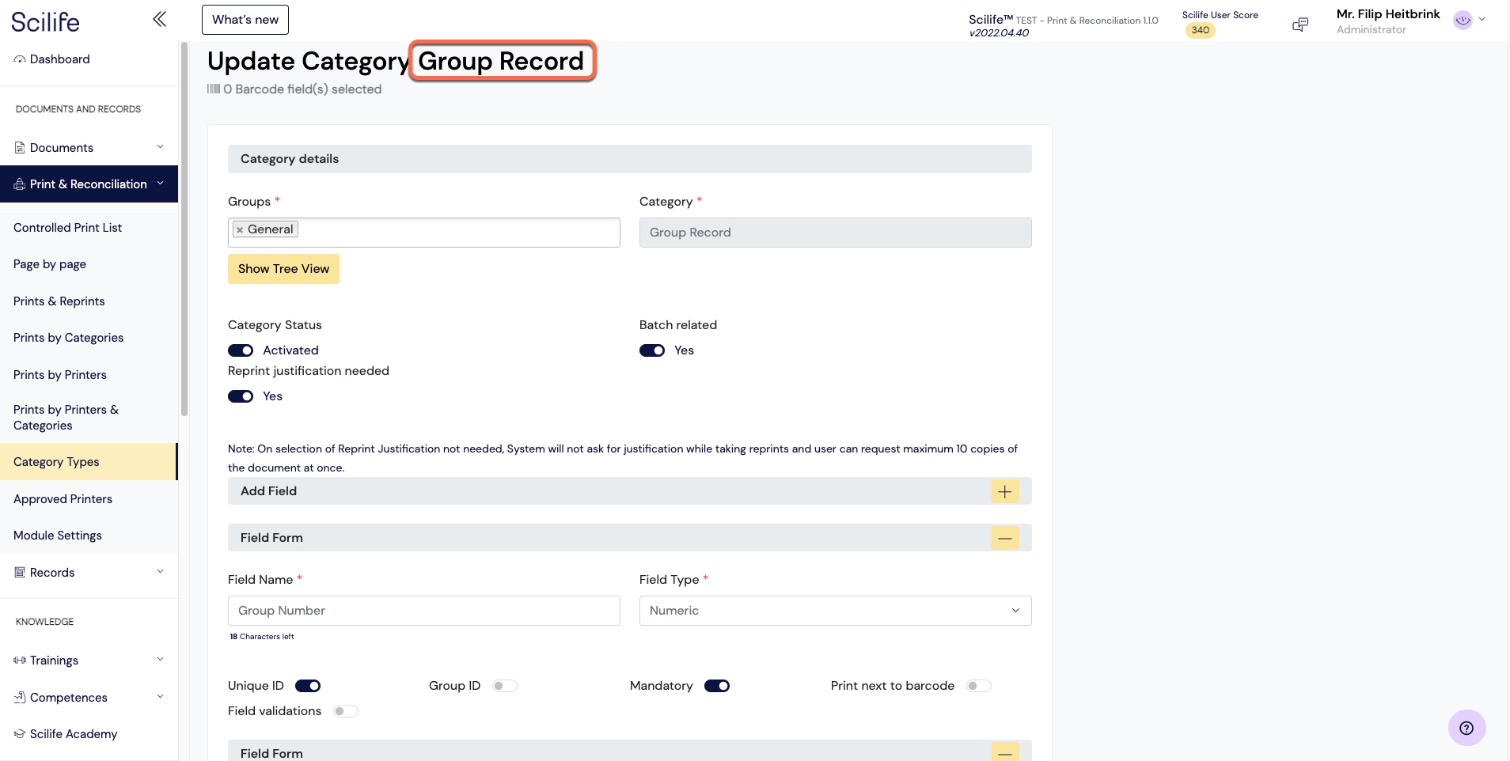Click the user avatar icon

pyautogui.click(x=1463, y=21)
